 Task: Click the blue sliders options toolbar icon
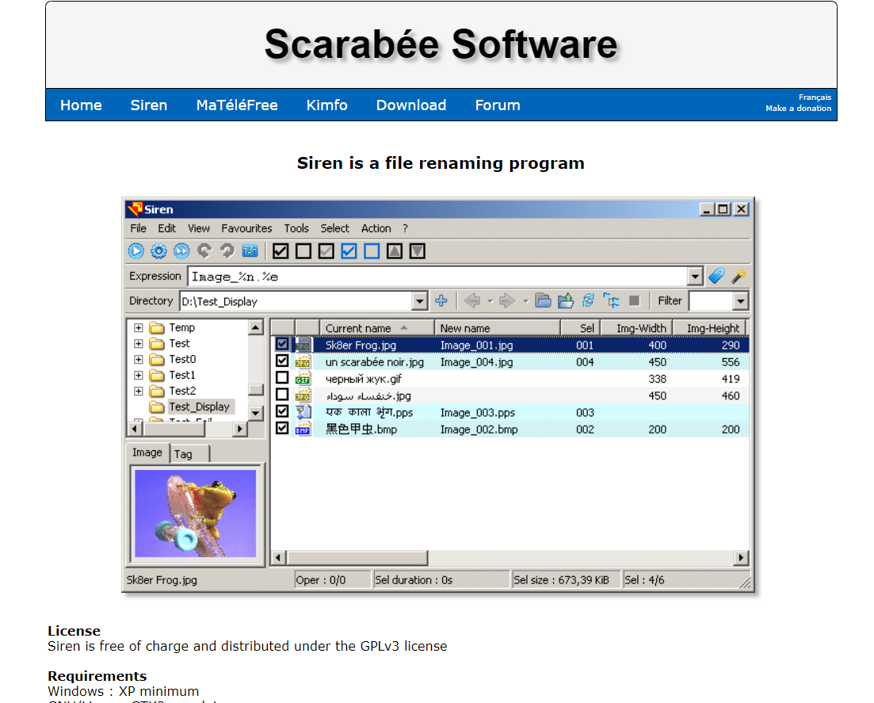tap(250, 251)
